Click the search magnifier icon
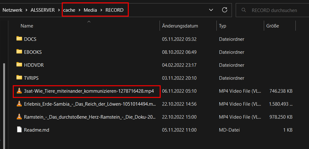Image resolution: width=309 pixels, height=149 pixels. [244, 10]
